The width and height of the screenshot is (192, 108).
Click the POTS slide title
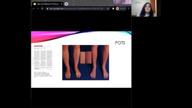pos(120,43)
